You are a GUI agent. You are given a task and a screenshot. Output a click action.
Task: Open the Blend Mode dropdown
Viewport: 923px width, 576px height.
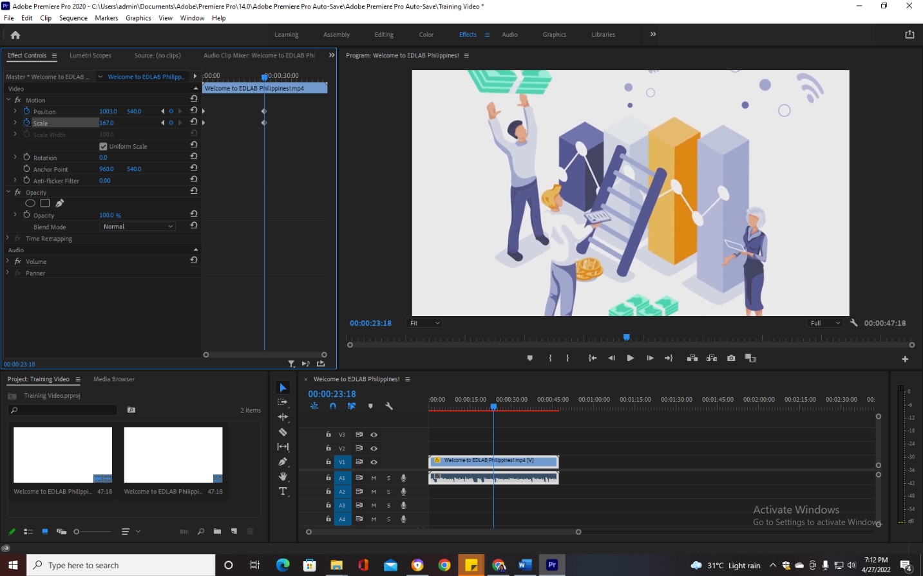coord(138,227)
